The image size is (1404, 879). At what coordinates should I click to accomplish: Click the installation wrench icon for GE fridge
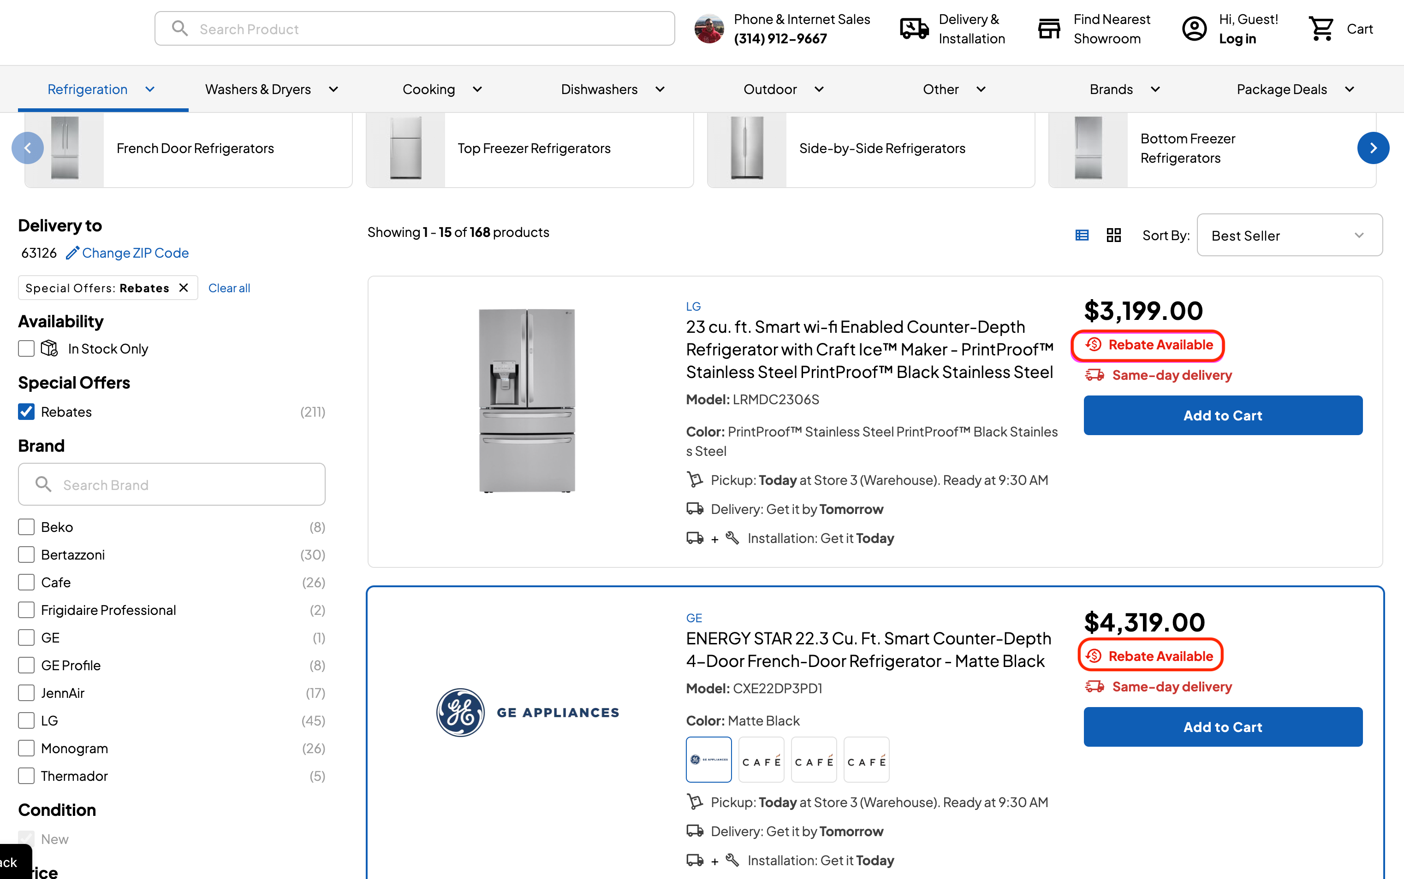[x=732, y=860]
